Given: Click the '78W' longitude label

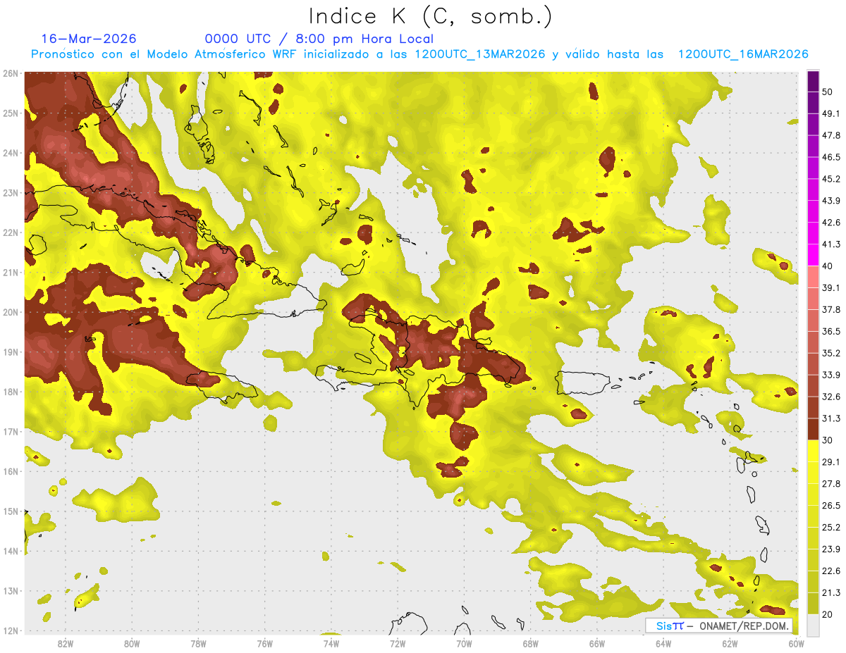Looking at the screenshot, I should coord(198,643).
